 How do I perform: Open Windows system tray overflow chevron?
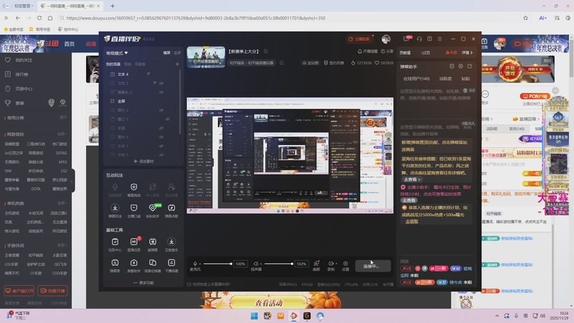pyautogui.click(x=497, y=316)
